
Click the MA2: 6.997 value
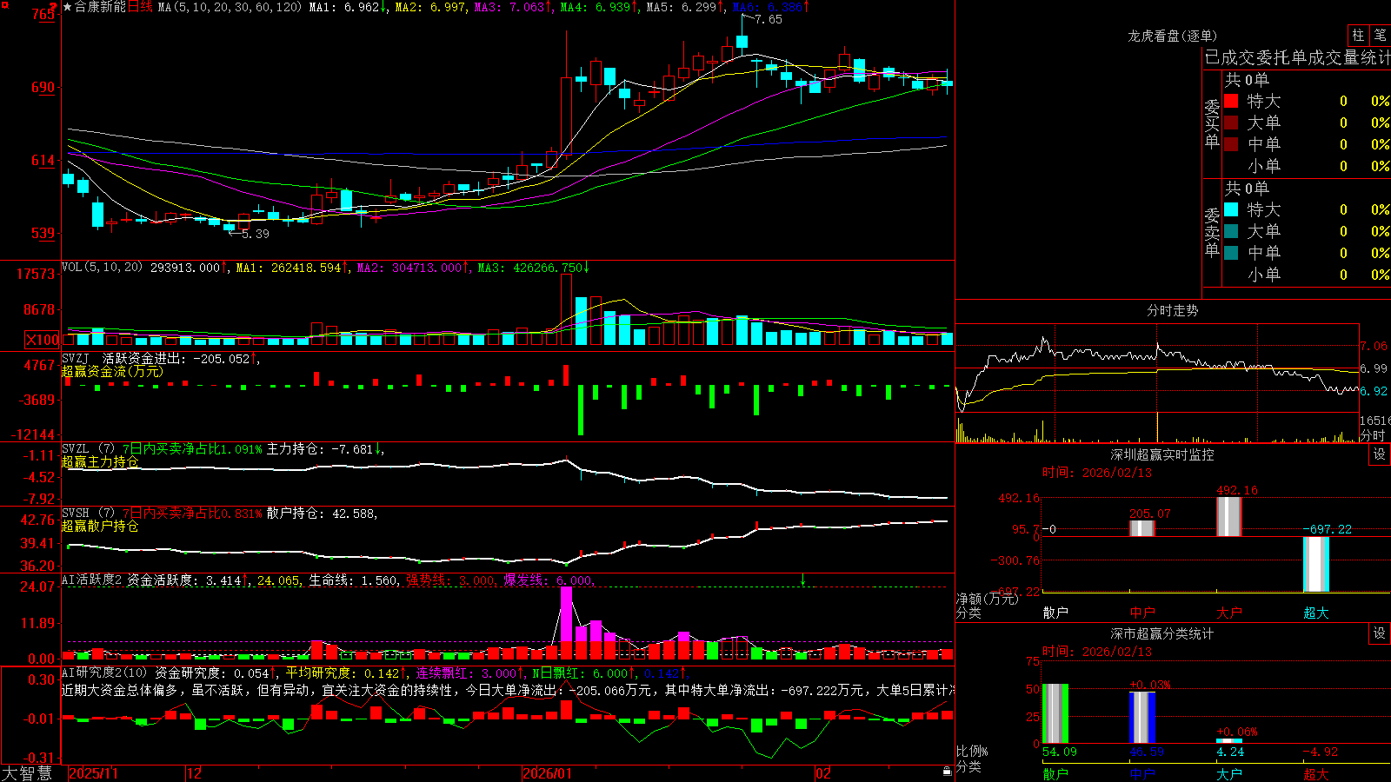[x=431, y=7]
